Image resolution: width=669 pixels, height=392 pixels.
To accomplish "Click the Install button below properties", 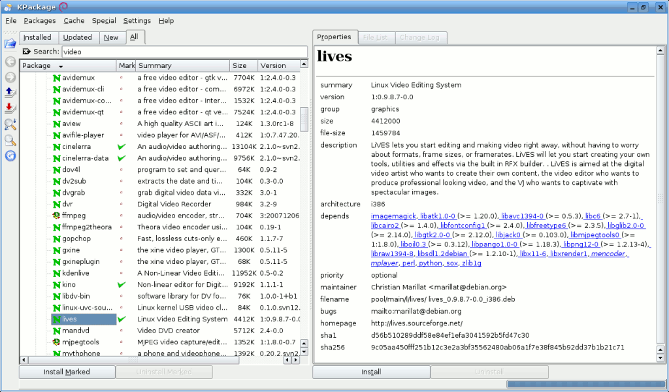I will 371,372.
